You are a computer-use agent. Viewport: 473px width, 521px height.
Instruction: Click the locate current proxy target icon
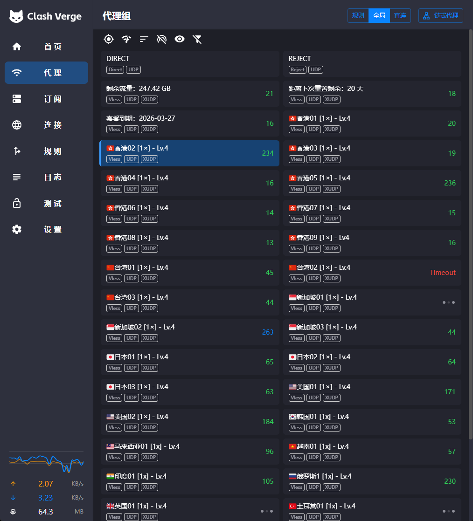pyautogui.click(x=109, y=39)
